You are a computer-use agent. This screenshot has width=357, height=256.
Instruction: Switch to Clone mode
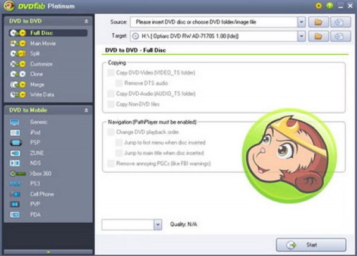tap(36, 74)
